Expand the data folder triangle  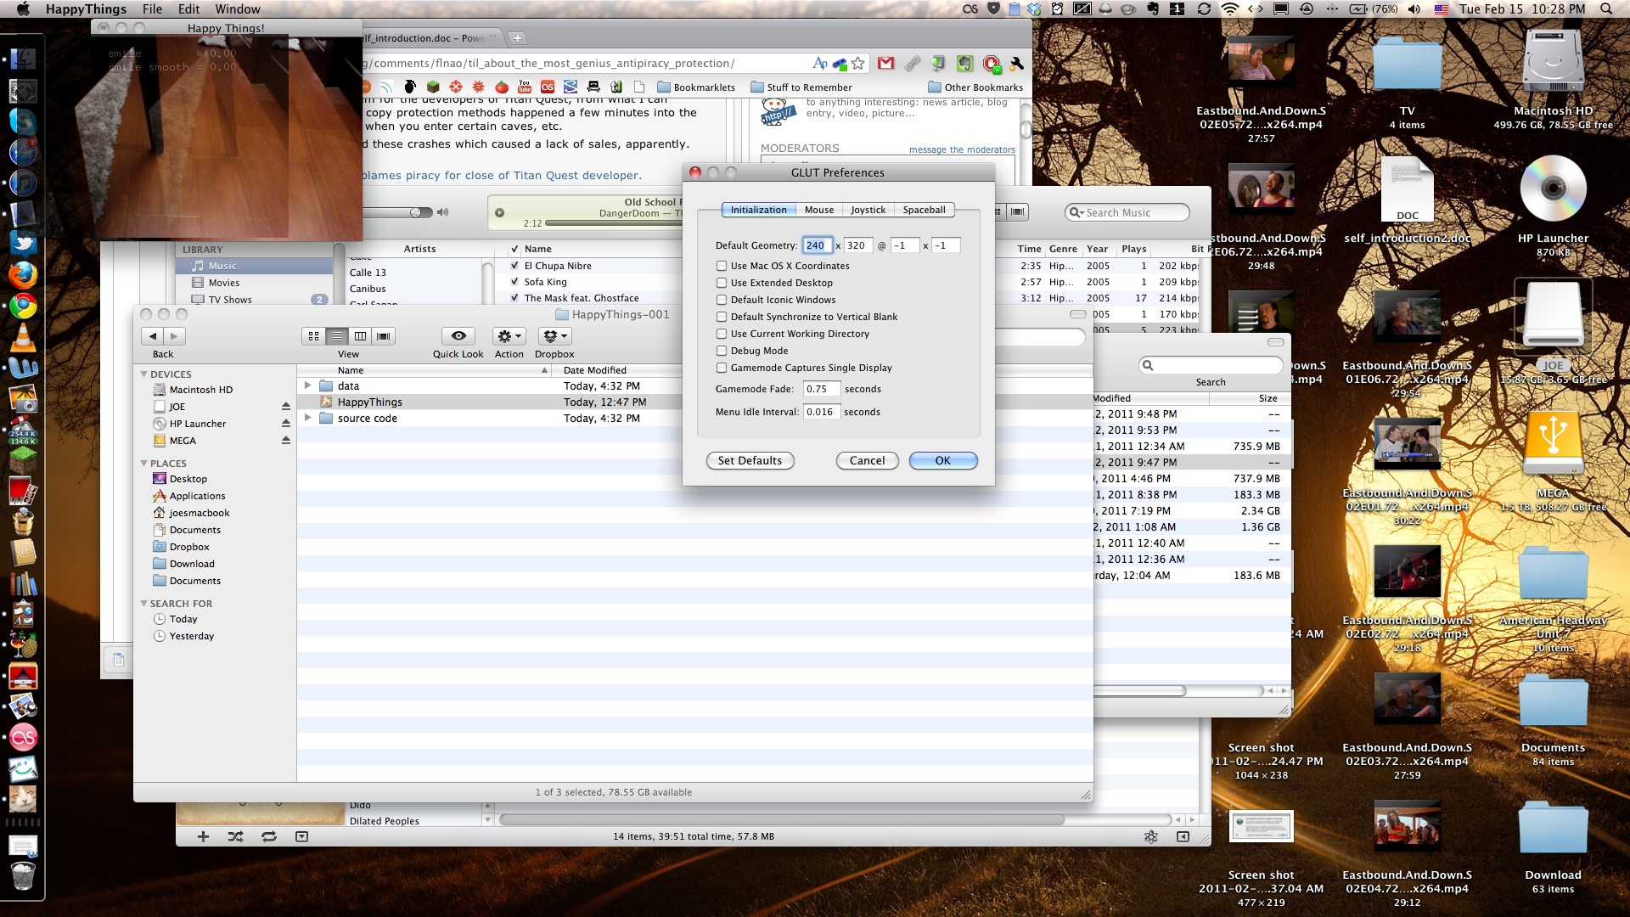coord(307,385)
